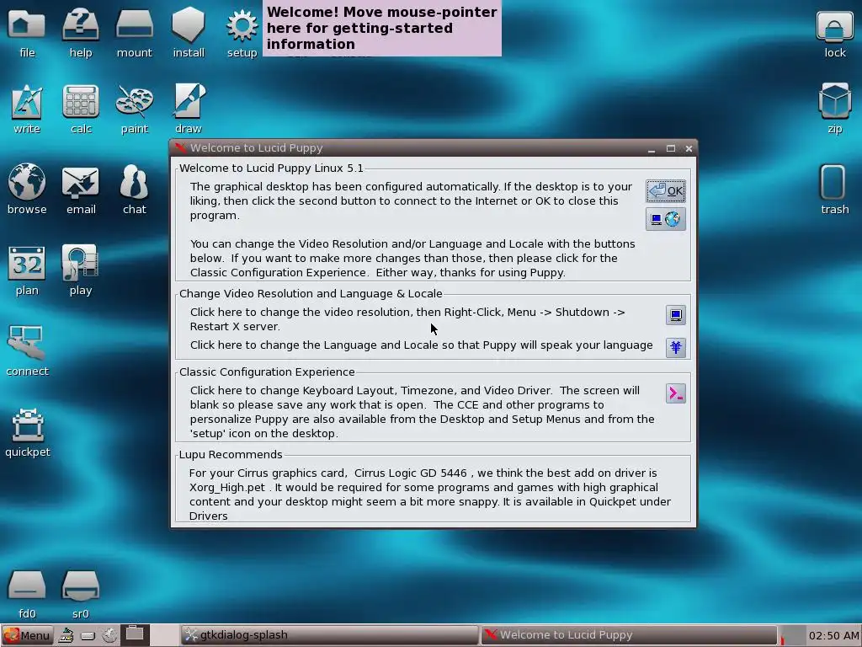The image size is (862, 647).
Task: Click the show desktop taskbar icon
Action: [66, 635]
